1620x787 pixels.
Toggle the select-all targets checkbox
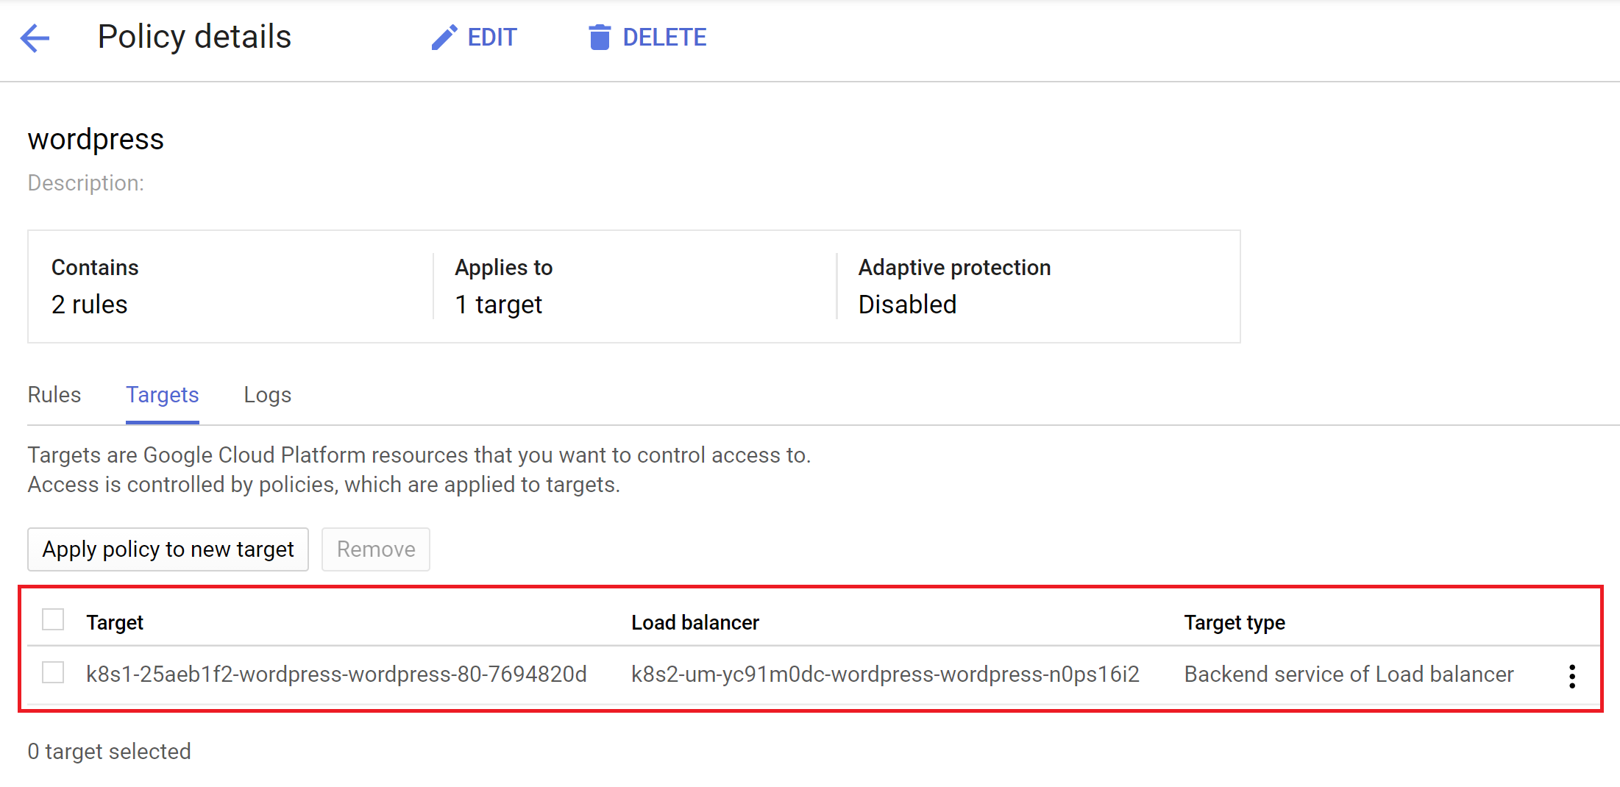click(53, 620)
